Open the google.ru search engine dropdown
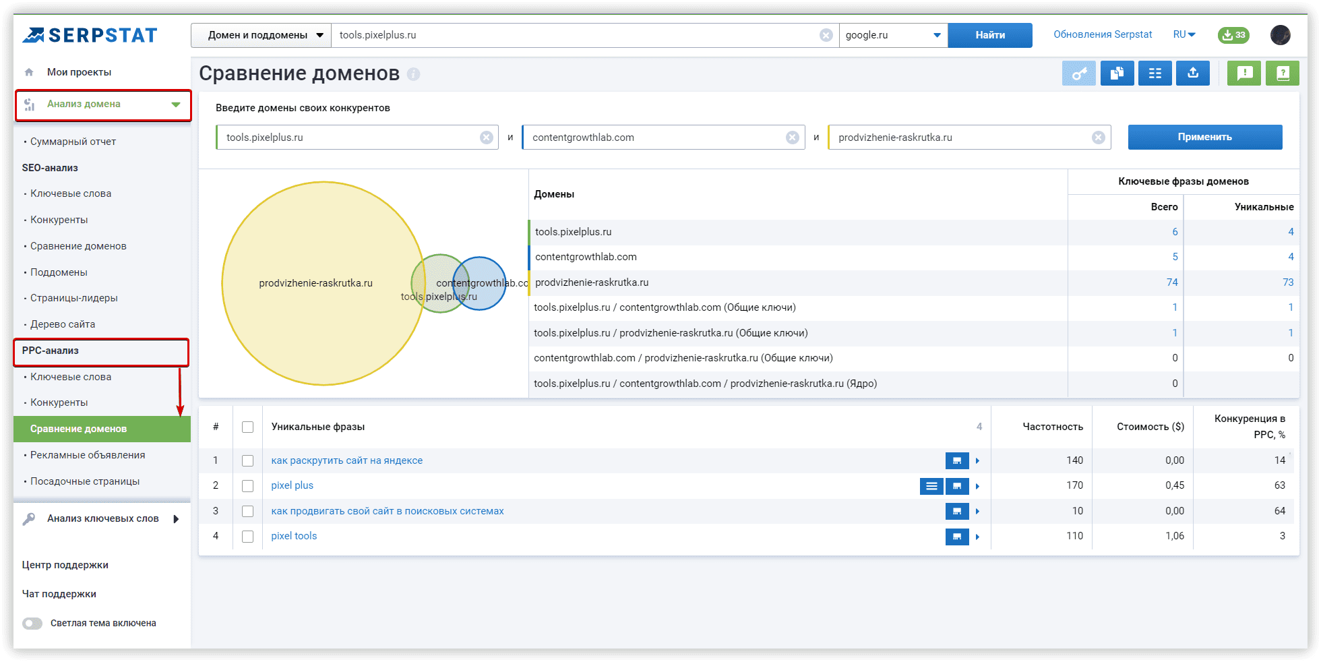 [894, 35]
